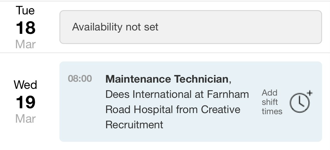Click the 'Mar' label under 18
The width and height of the screenshot is (330, 150).
coord(25,44)
